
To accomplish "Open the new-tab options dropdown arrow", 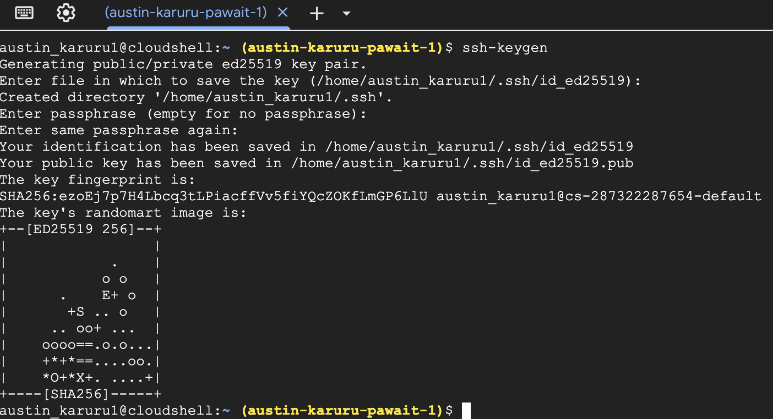I will click(346, 14).
